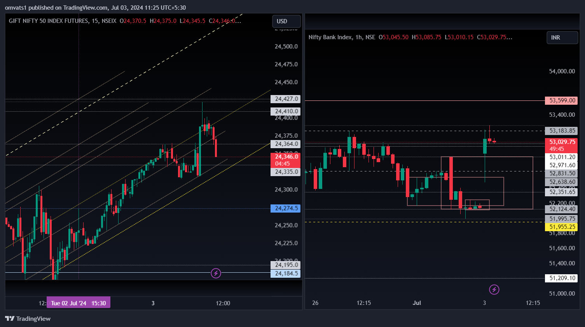Click the 24,475.0 price axis label

click(x=286, y=64)
